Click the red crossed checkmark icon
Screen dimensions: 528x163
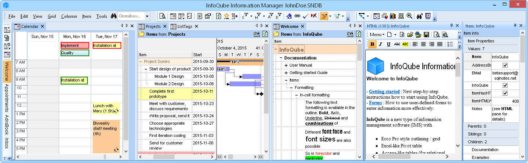[314, 16]
